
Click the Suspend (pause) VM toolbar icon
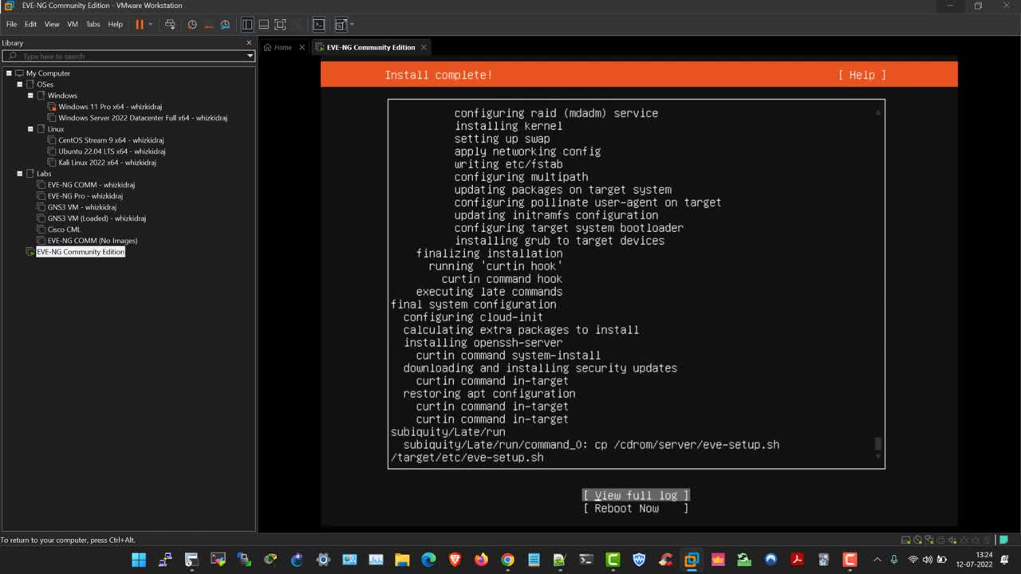click(140, 25)
